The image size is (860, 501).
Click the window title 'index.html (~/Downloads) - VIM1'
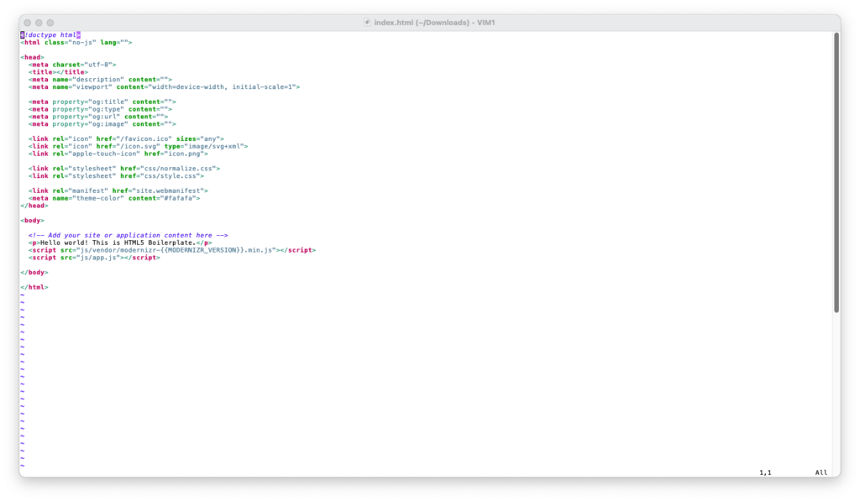coord(434,23)
